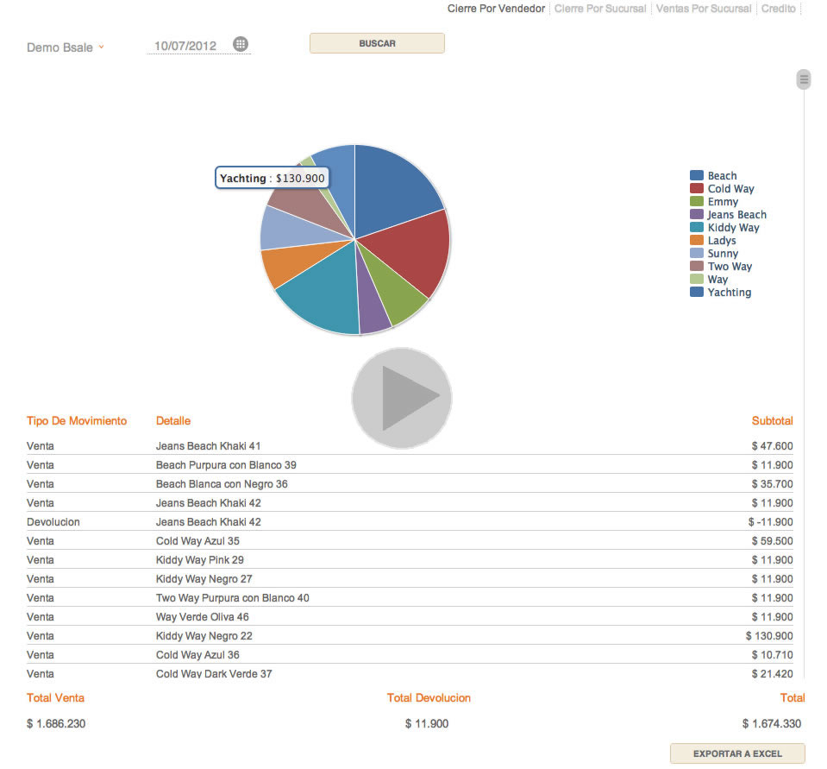Image resolution: width=827 pixels, height=769 pixels.
Task: Select the Emmy green legend swatch
Action: (x=697, y=201)
